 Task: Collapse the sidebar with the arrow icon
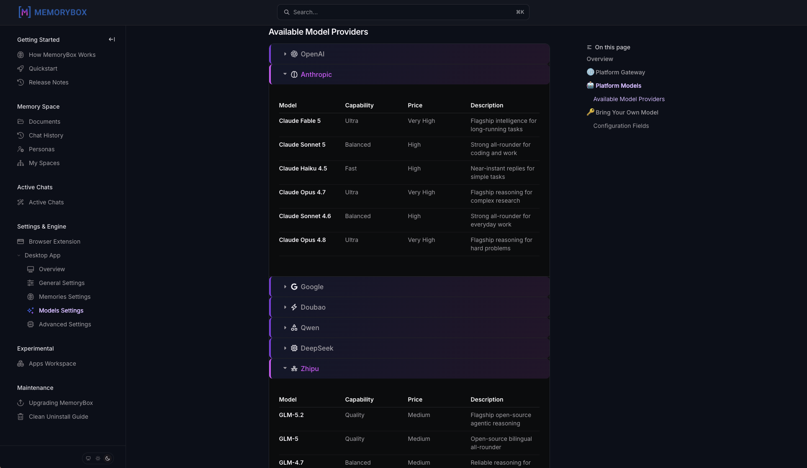click(112, 39)
